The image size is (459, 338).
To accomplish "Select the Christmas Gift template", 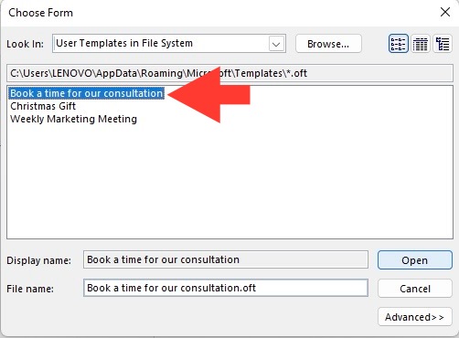I will (x=43, y=106).
